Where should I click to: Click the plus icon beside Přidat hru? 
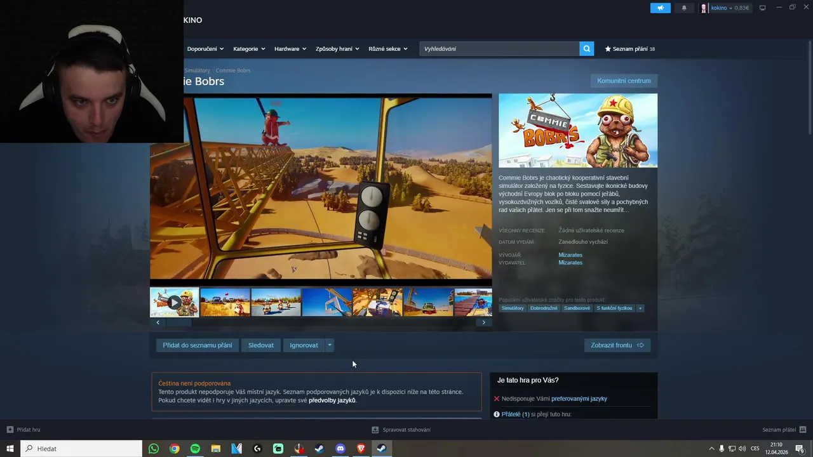pos(10,430)
